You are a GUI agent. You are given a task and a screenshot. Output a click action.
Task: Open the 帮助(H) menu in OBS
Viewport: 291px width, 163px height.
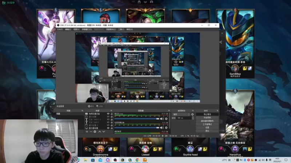[129, 29]
